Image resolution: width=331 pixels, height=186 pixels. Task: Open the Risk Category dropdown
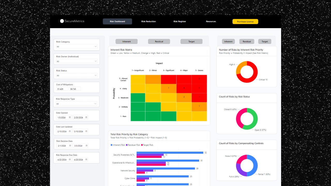coord(76,47)
